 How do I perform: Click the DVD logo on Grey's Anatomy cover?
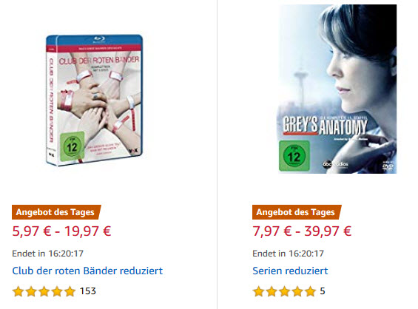pos(388,167)
